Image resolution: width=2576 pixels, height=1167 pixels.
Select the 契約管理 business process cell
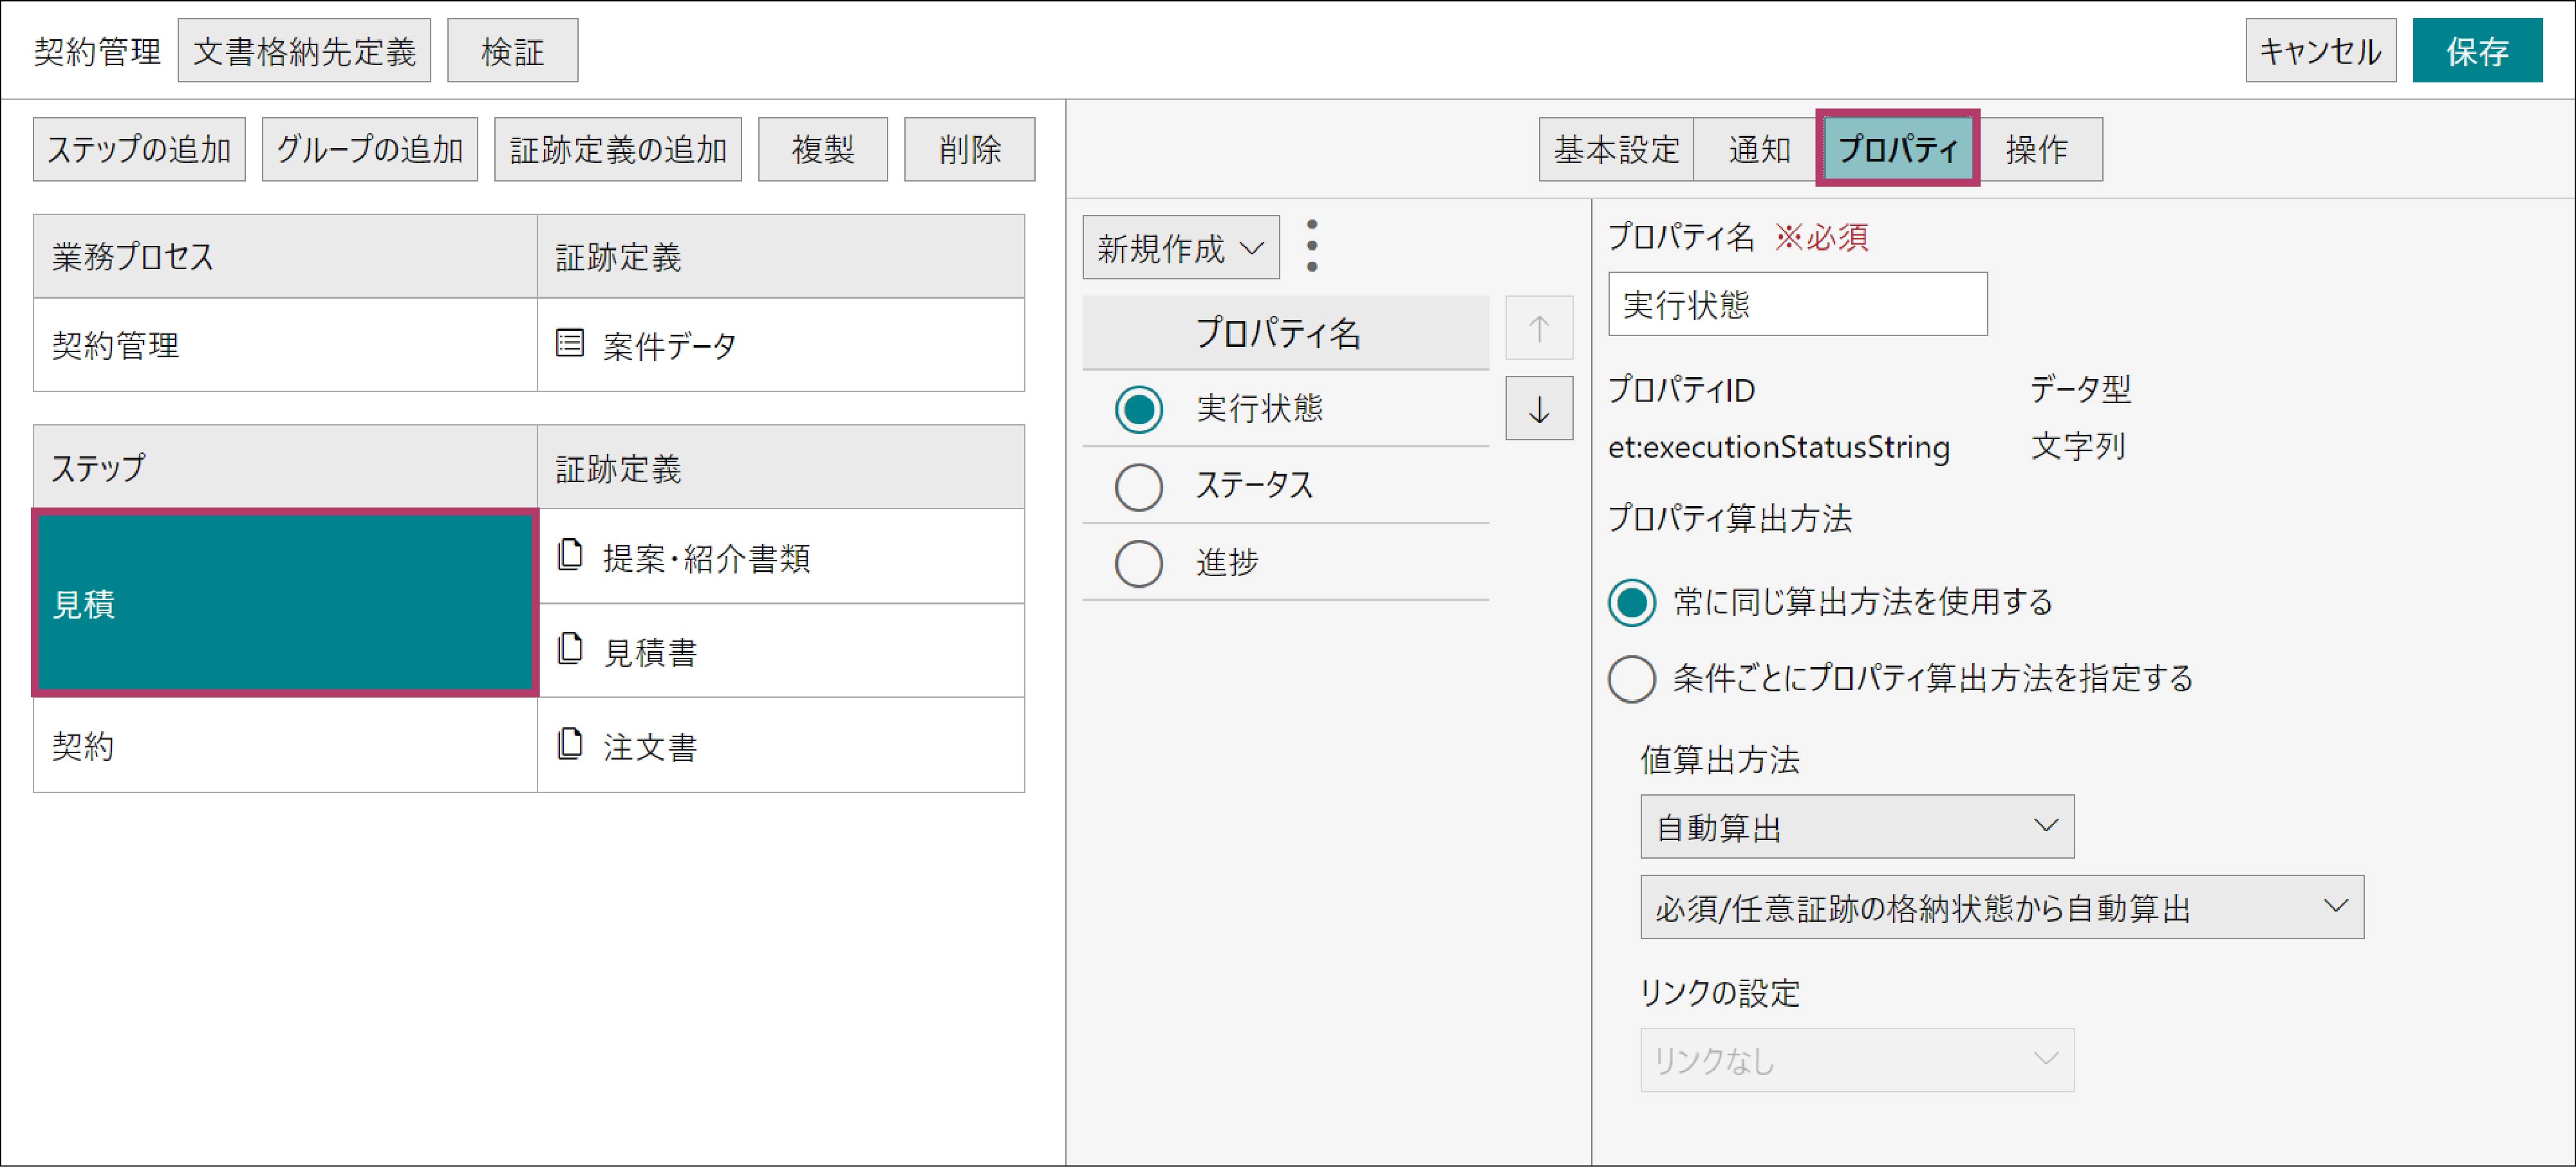[x=285, y=344]
